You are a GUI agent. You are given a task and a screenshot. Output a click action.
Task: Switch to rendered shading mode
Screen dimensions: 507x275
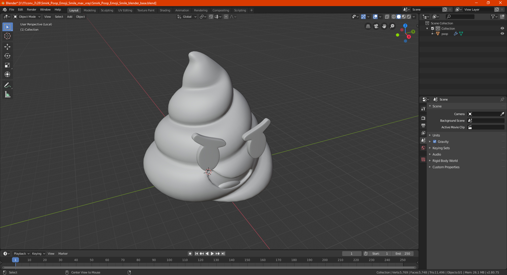point(409,17)
